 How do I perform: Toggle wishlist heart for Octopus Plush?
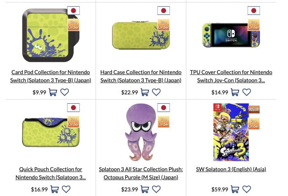tap(156, 189)
